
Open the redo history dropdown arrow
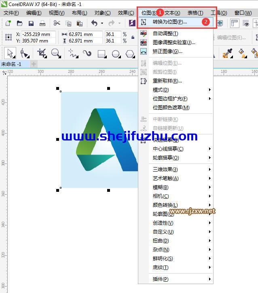(x=119, y=23)
